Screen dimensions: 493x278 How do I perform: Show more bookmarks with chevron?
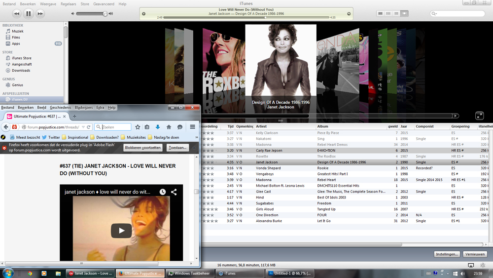(197, 137)
